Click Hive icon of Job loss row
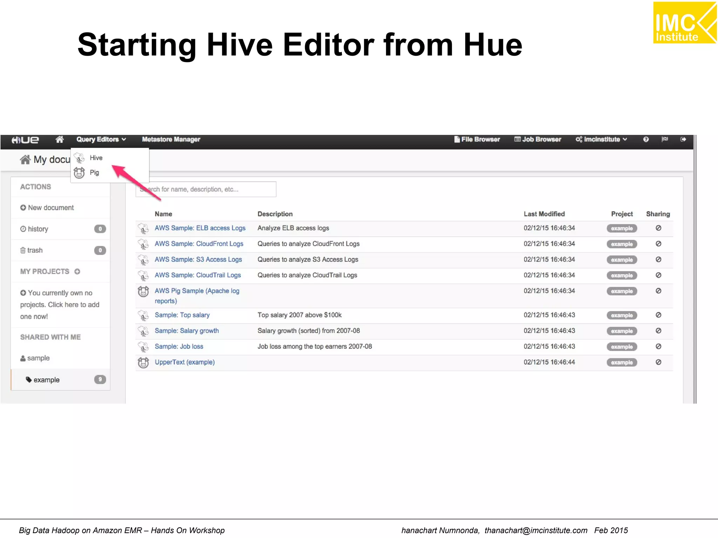The height and width of the screenshot is (538, 718). (143, 347)
